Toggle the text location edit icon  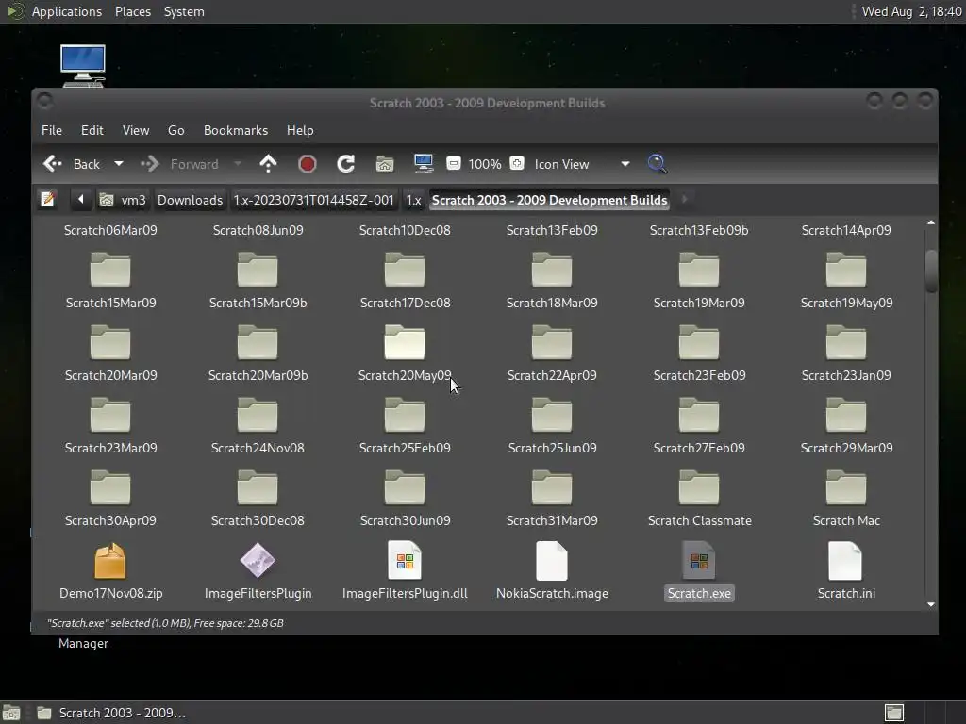tap(47, 200)
